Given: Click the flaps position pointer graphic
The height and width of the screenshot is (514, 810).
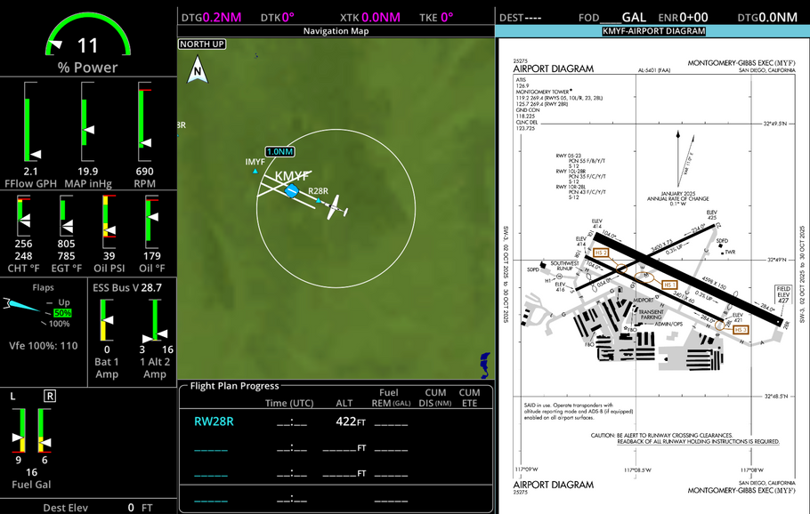Looking at the screenshot, I should (20, 306).
